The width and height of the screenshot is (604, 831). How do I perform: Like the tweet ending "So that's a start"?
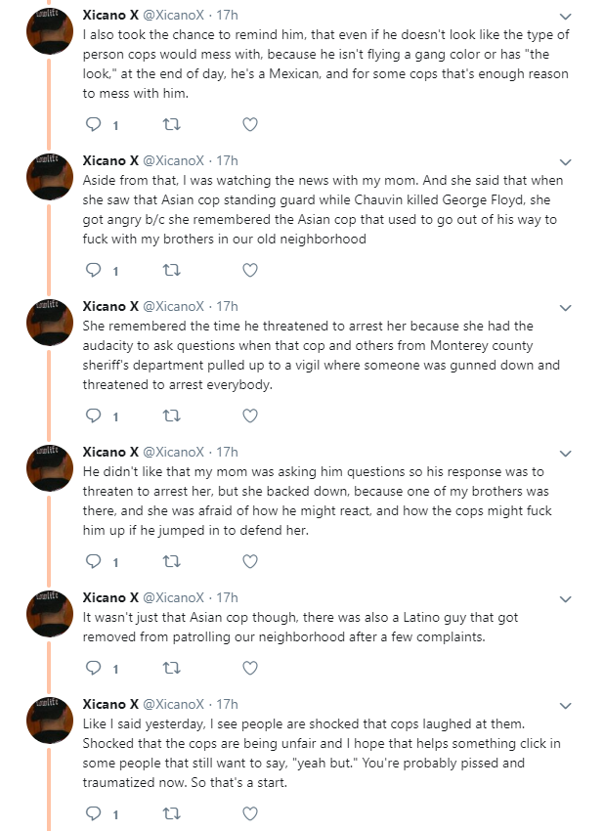pyautogui.click(x=250, y=813)
